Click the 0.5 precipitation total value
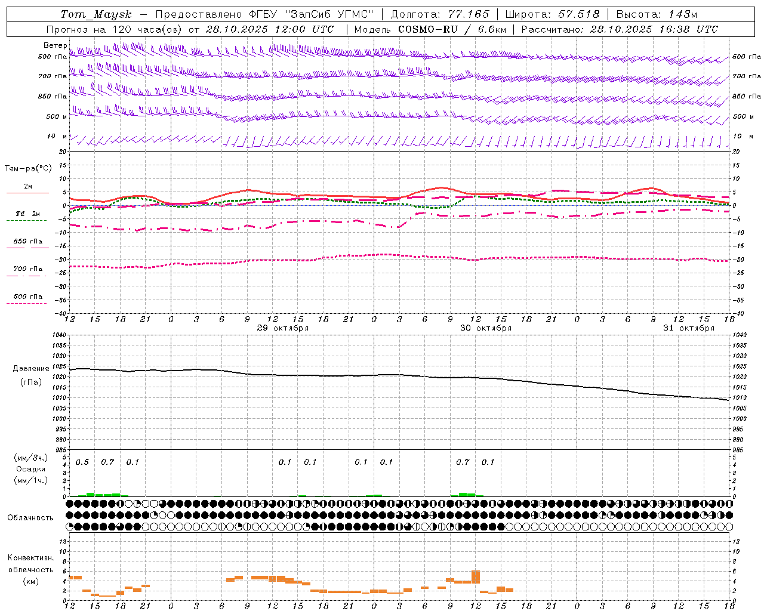The width and height of the screenshot is (764, 611). tap(82, 462)
